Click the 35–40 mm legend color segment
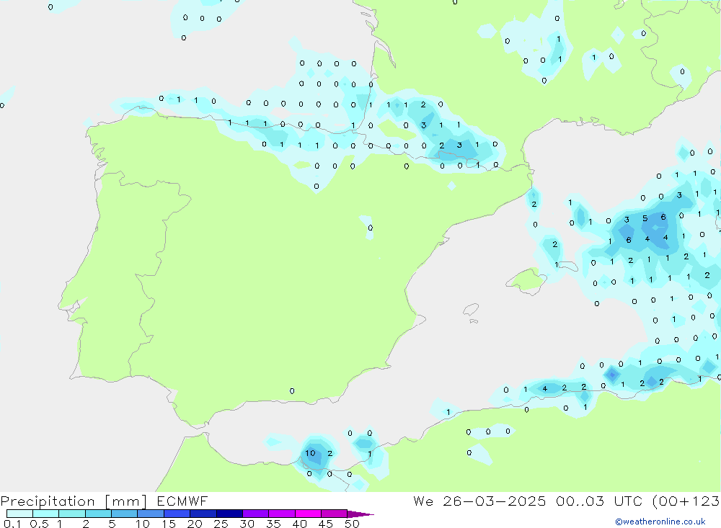 [x=281, y=514]
